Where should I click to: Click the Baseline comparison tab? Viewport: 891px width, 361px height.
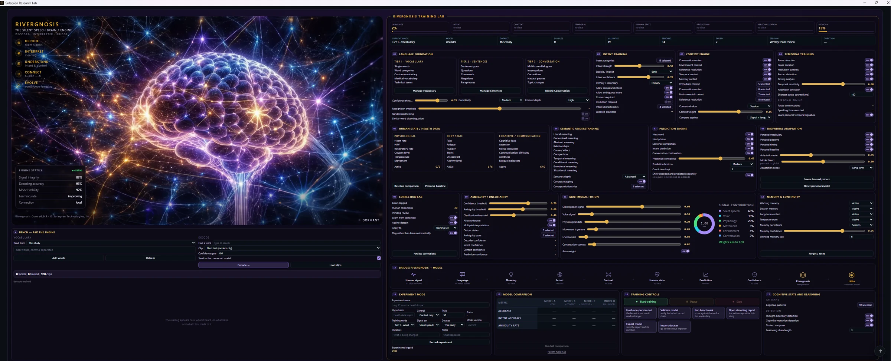click(406, 186)
